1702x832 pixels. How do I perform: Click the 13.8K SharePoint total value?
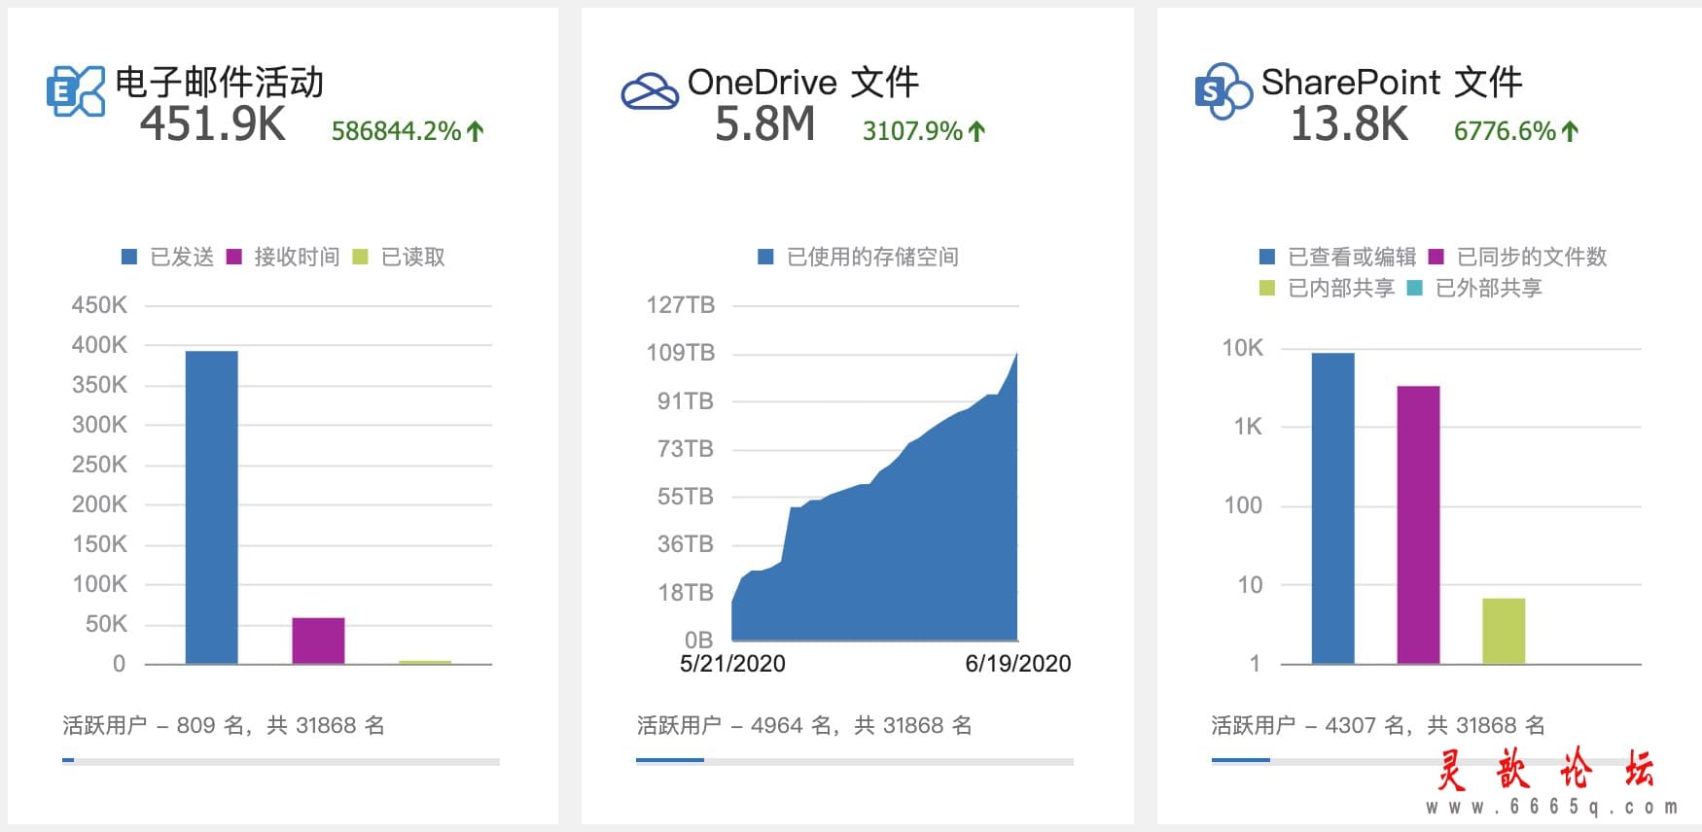tap(1349, 124)
